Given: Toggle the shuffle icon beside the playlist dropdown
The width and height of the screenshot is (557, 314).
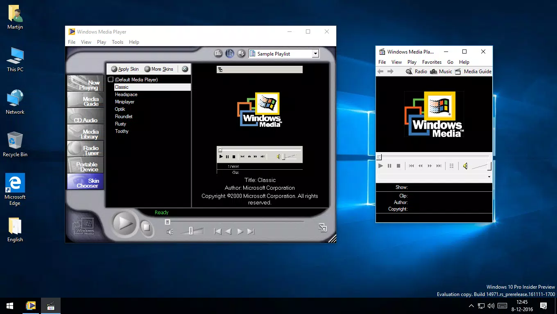Looking at the screenshot, I should (x=241, y=53).
